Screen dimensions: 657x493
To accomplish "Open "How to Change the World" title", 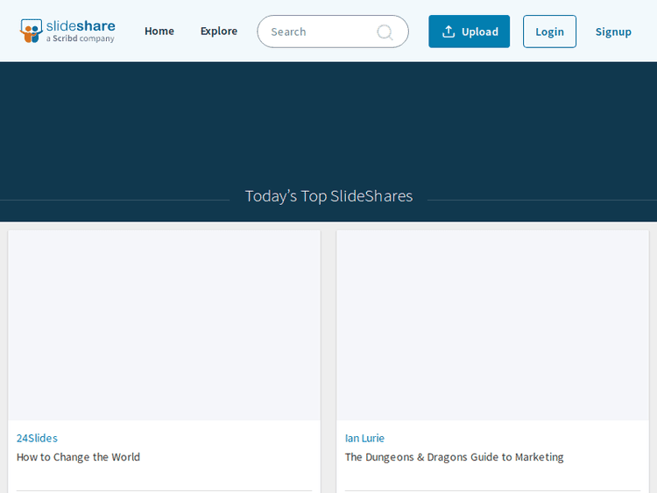I will pos(78,457).
